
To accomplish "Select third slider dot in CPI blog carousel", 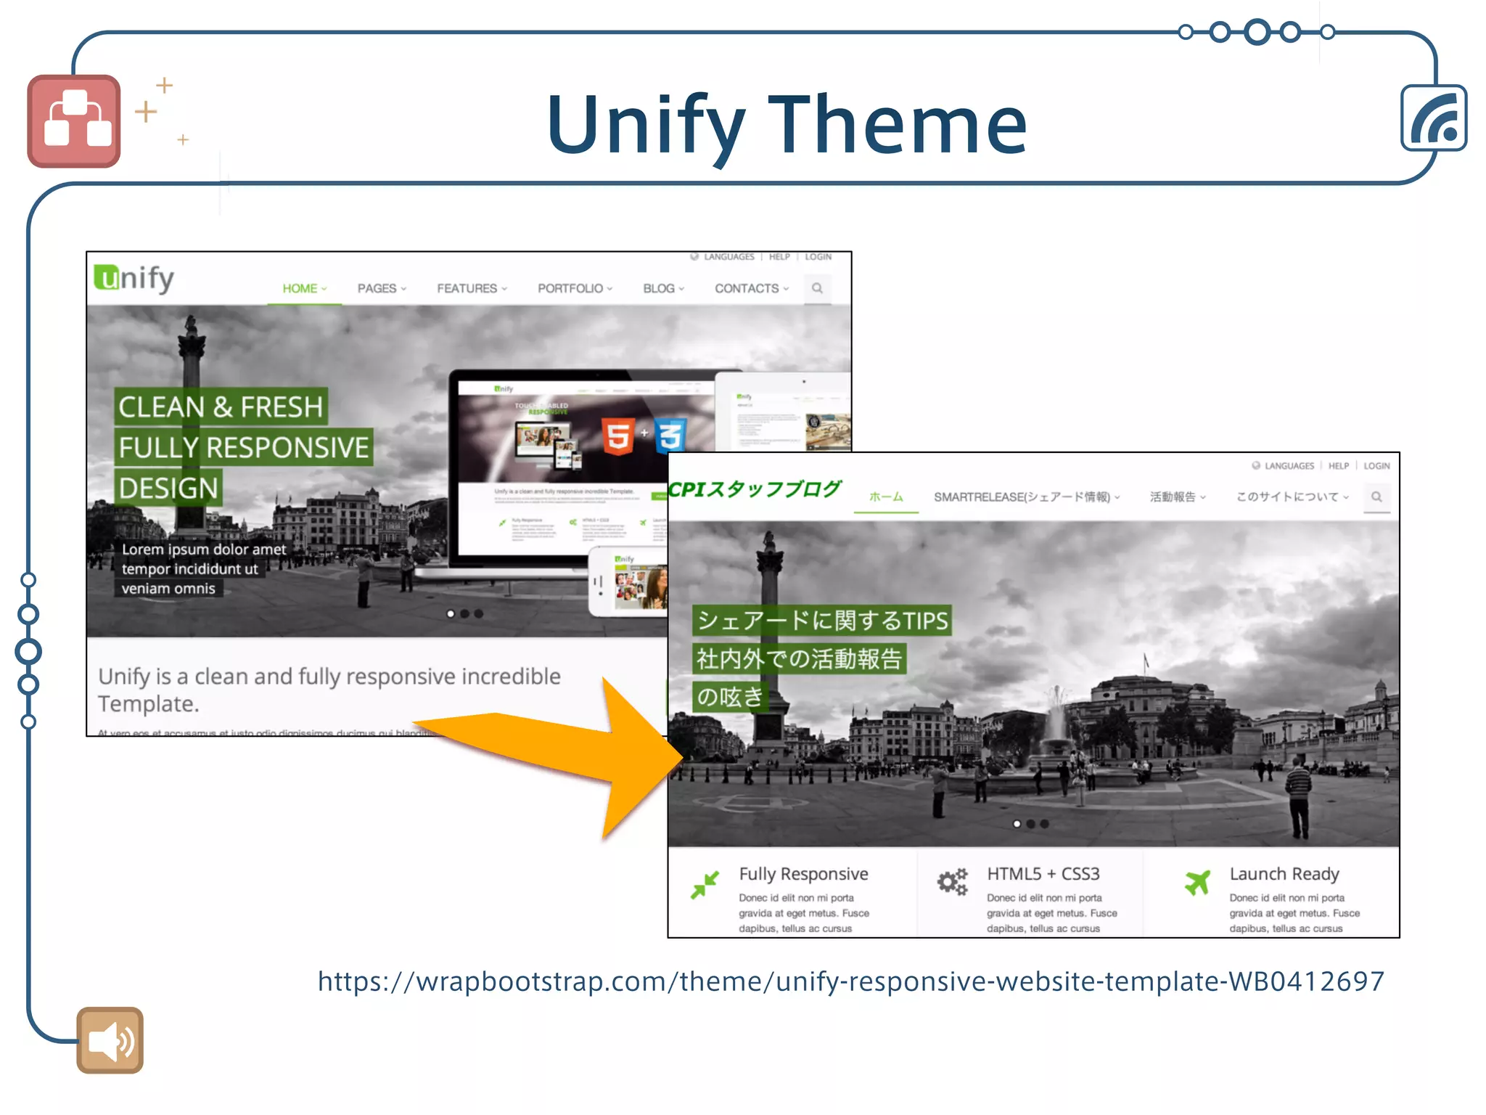I will click(x=1044, y=823).
